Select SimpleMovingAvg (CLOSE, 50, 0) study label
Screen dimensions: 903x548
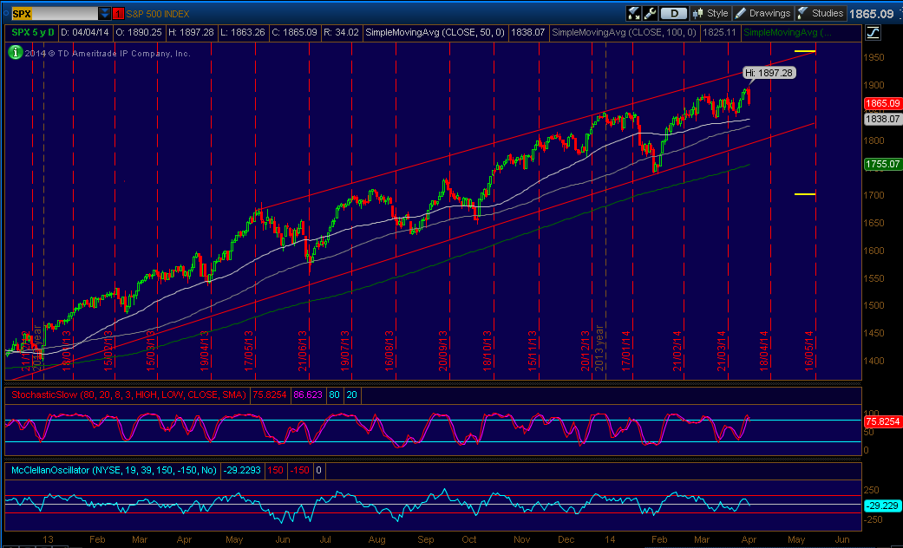435,33
